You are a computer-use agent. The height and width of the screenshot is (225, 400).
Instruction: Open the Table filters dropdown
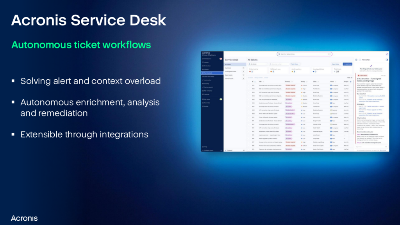tap(295, 64)
